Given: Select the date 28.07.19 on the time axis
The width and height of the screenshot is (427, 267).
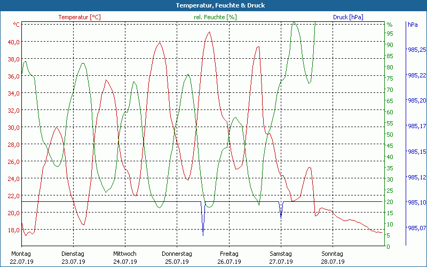Looking at the screenshot, I should pyautogui.click(x=333, y=262).
